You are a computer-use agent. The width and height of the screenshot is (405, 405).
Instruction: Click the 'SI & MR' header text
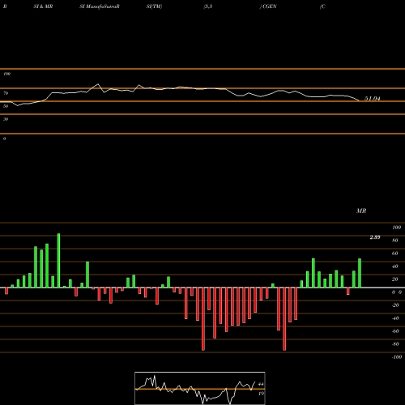pyautogui.click(x=43, y=6)
